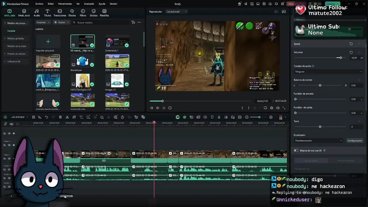Toggle preview display layout icon at top right
Screen dimensions: 368x207
[x=276, y=12]
